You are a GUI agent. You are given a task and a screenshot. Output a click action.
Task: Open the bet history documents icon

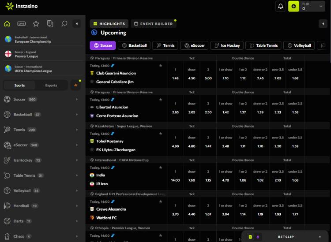pyautogui.click(x=50, y=24)
